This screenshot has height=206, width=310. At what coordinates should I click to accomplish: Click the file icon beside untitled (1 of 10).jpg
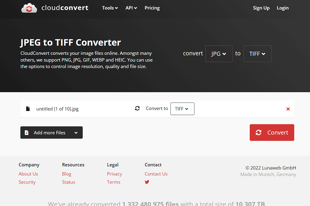click(28, 109)
